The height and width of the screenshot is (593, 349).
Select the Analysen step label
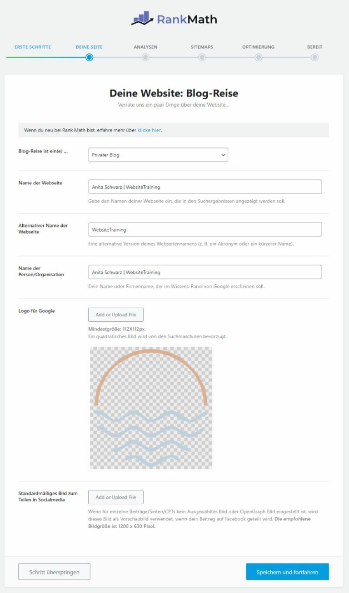(x=145, y=47)
